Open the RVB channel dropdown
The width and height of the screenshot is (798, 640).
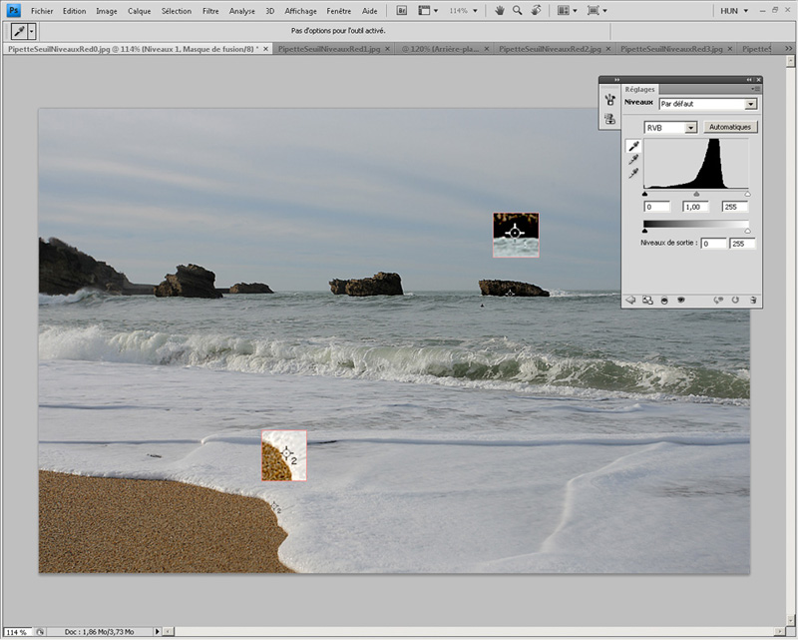670,128
